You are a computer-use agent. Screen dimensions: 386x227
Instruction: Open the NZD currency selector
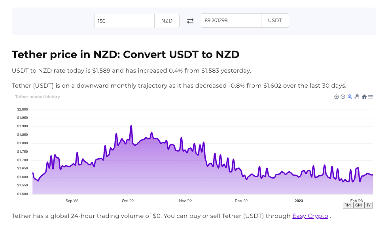(x=167, y=21)
